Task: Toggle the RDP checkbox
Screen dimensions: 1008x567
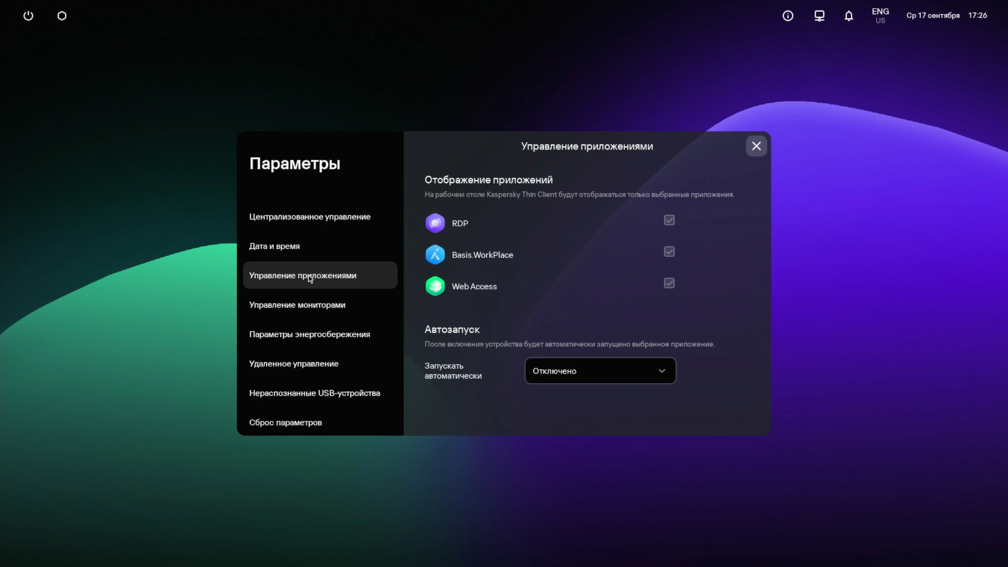Action: point(669,220)
